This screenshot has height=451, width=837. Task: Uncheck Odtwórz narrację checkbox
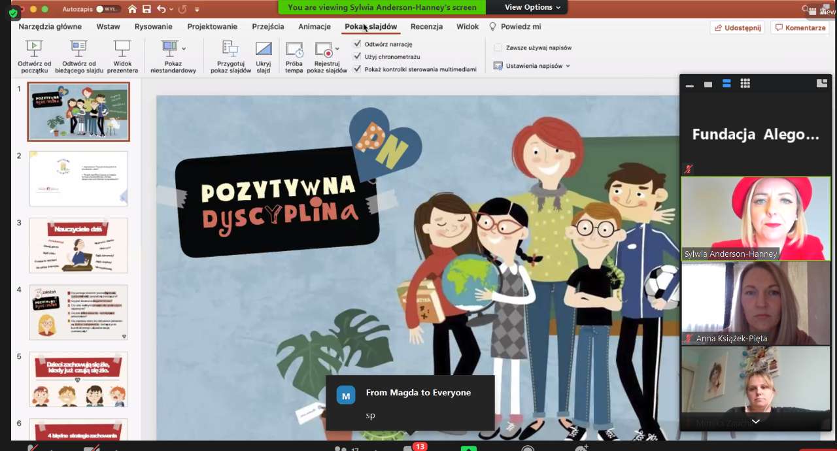point(357,44)
